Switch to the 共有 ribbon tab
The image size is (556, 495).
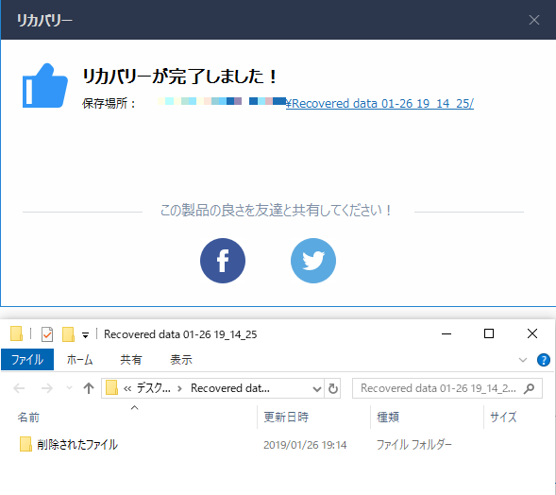pos(131,360)
